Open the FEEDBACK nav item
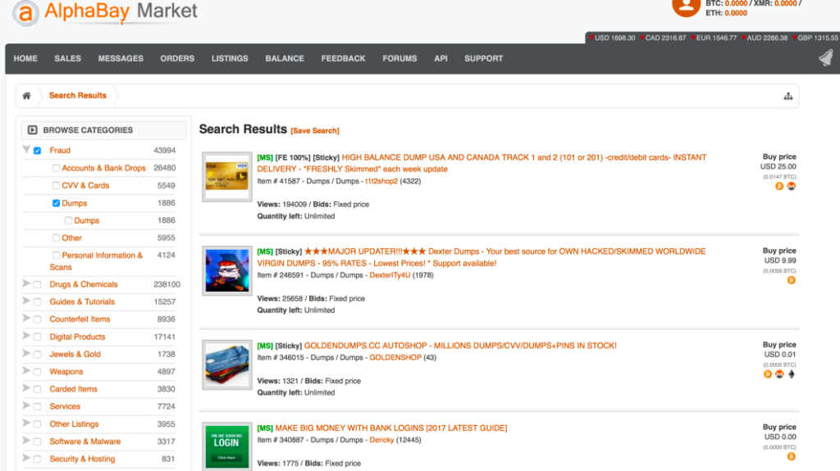The image size is (840, 471). click(344, 58)
